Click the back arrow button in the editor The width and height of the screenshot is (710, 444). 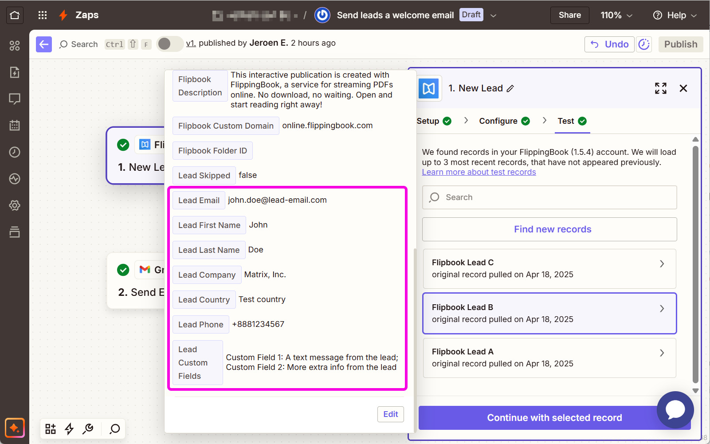click(x=44, y=44)
